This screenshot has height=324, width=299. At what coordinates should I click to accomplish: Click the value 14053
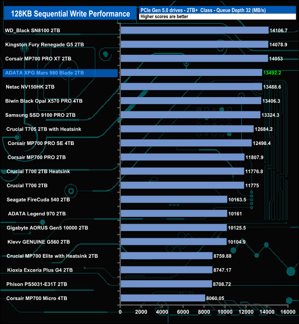click(x=276, y=59)
